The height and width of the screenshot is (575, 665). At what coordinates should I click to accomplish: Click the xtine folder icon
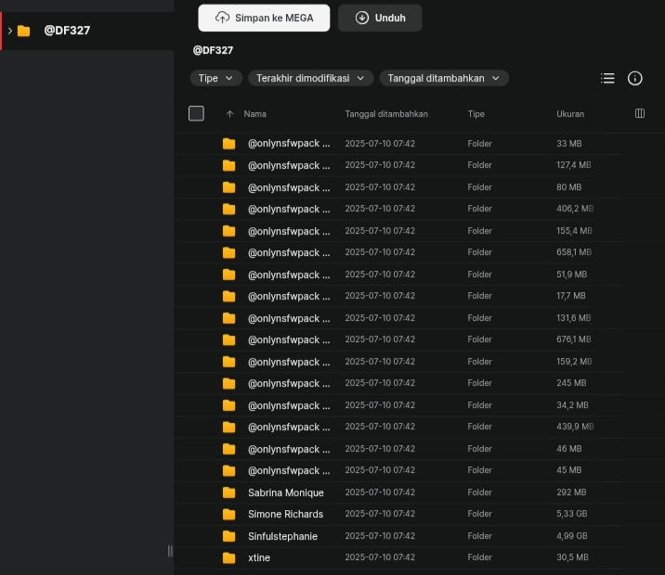pos(229,557)
